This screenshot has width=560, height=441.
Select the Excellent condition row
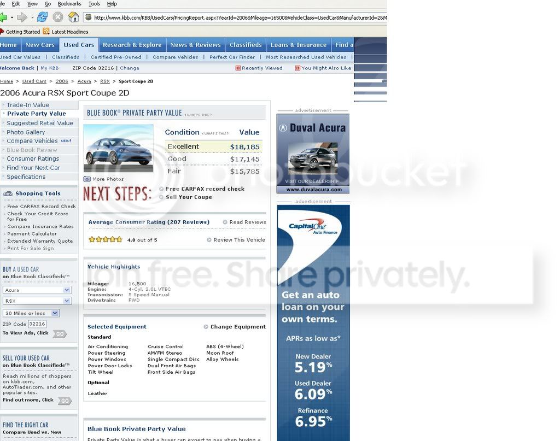pos(213,146)
